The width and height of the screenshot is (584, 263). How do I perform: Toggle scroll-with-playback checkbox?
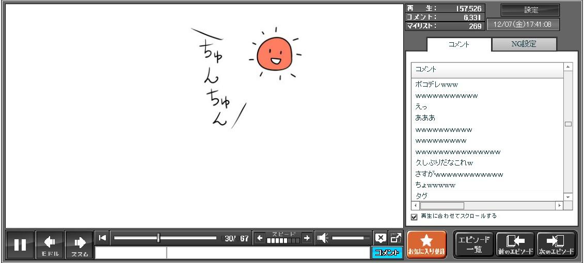414,217
